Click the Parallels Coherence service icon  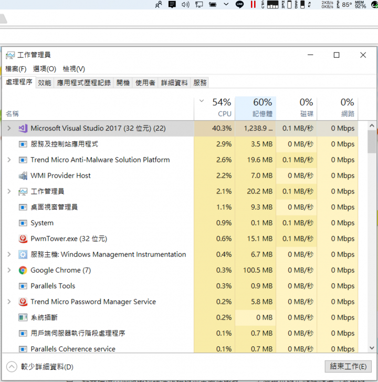click(23, 349)
